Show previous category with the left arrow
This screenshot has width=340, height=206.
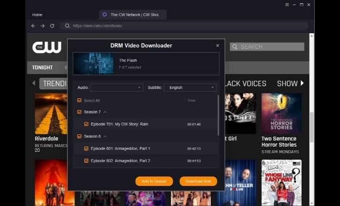click(34, 83)
